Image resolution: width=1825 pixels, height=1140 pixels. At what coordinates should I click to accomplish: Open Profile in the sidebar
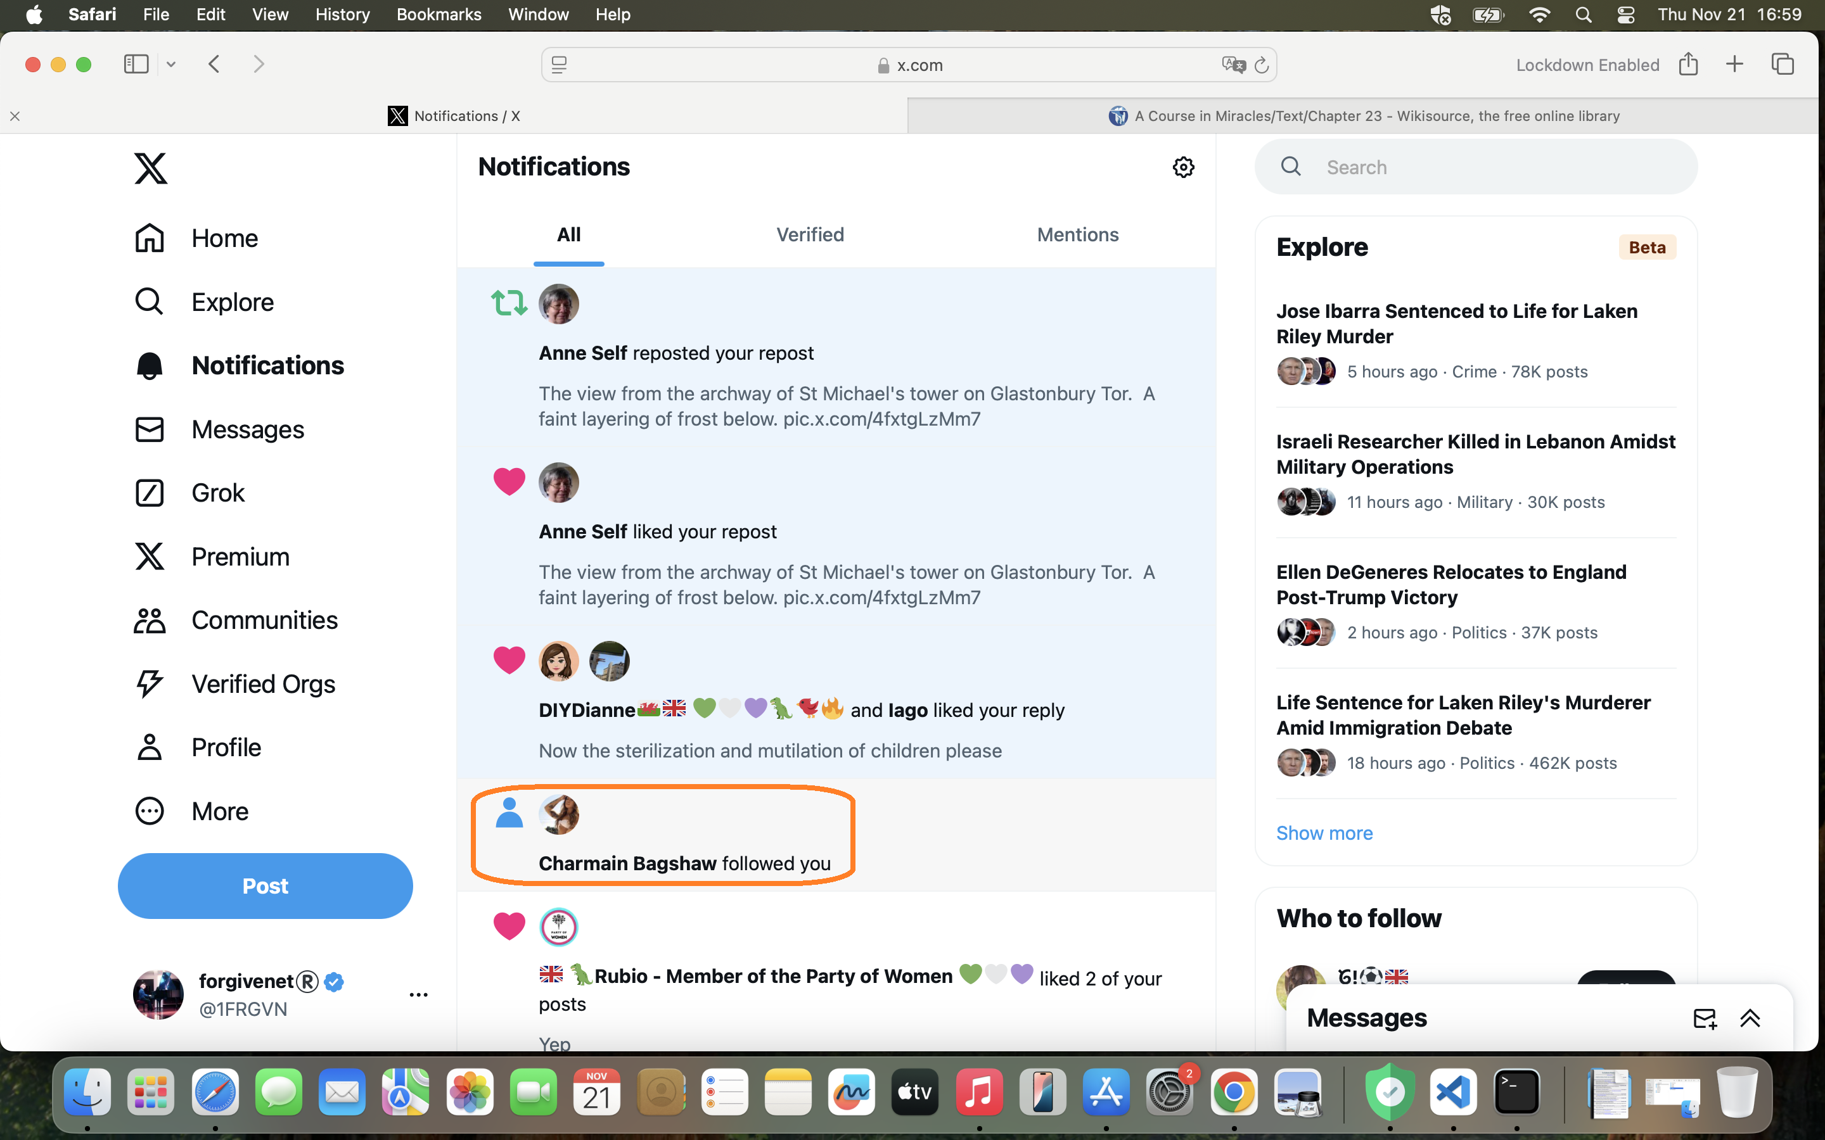coord(198,747)
